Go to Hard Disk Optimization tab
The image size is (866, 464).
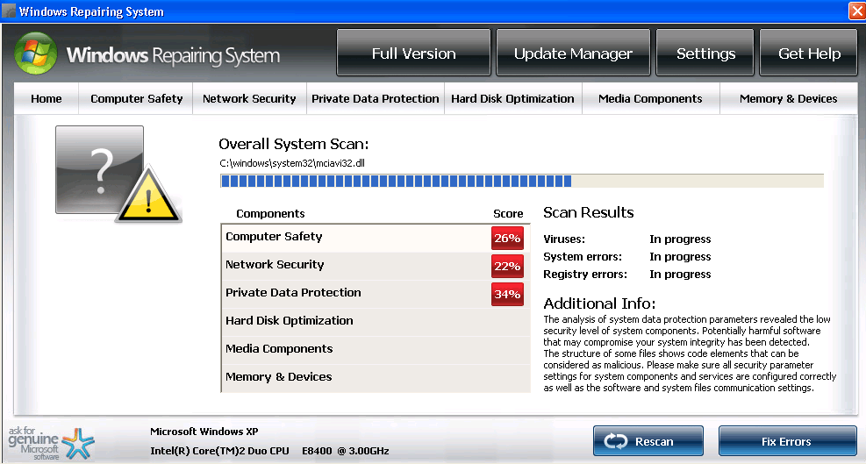(512, 99)
